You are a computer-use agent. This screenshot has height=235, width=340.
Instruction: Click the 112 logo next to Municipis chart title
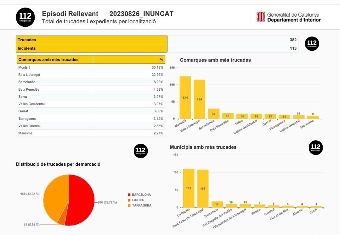click(316, 148)
